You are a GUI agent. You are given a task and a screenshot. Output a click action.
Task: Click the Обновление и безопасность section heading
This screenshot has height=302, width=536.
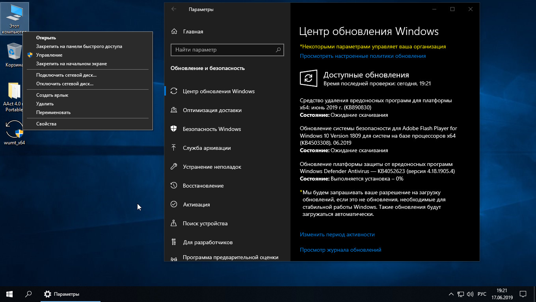click(x=208, y=68)
